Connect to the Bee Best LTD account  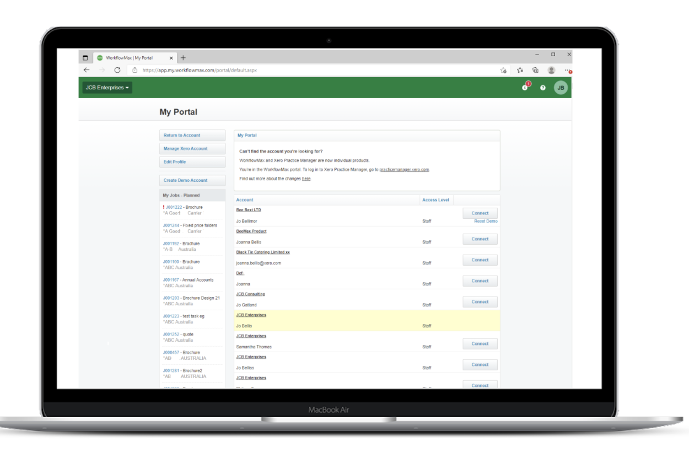(480, 213)
